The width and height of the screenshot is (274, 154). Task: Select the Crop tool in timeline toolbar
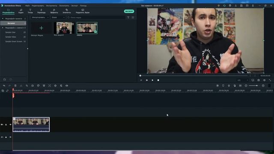click(x=27, y=86)
